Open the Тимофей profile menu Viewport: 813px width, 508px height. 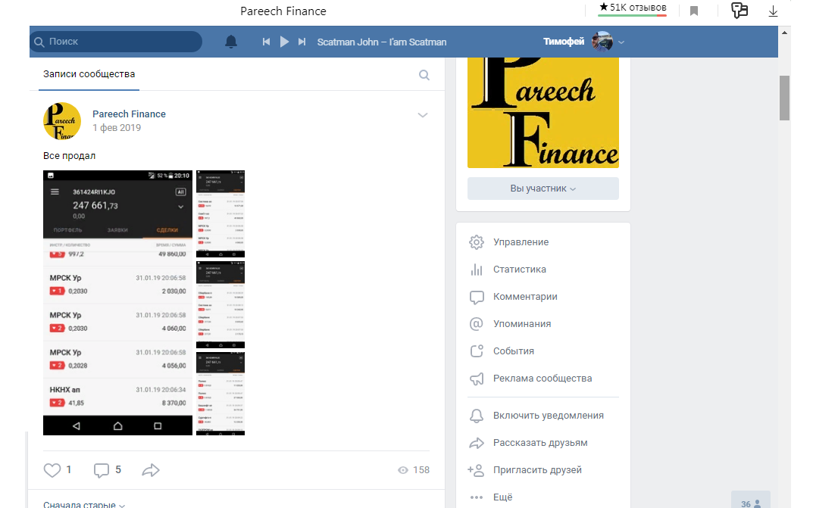(583, 42)
